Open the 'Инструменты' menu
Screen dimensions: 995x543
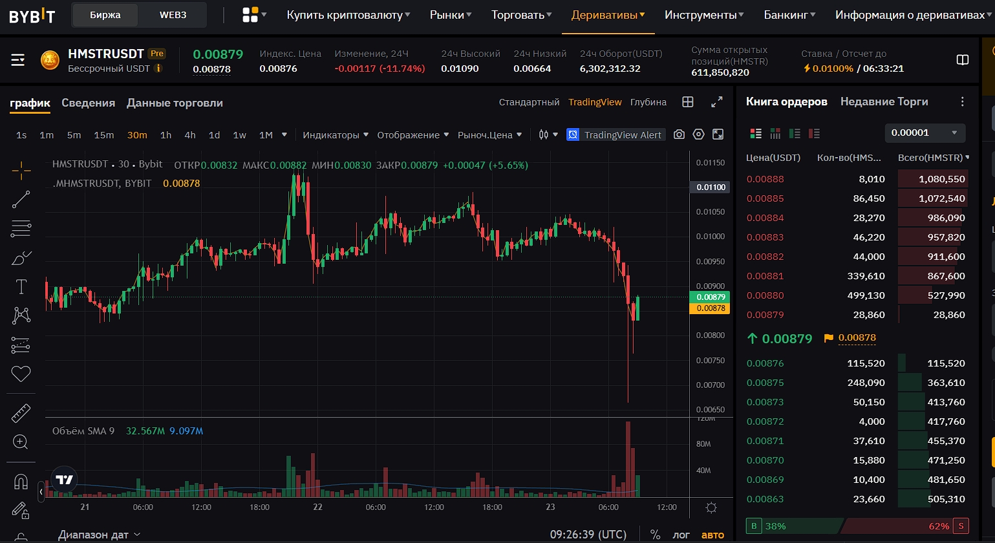click(x=704, y=15)
